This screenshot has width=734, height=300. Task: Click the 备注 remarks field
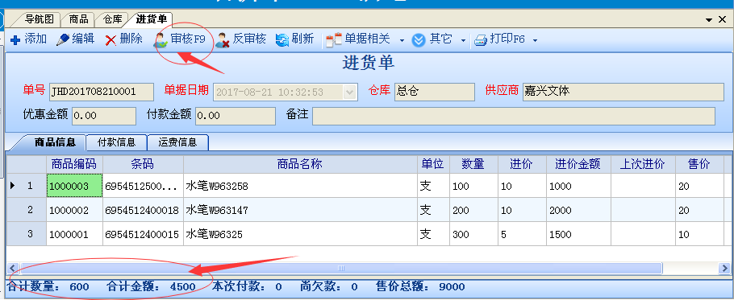click(x=514, y=116)
